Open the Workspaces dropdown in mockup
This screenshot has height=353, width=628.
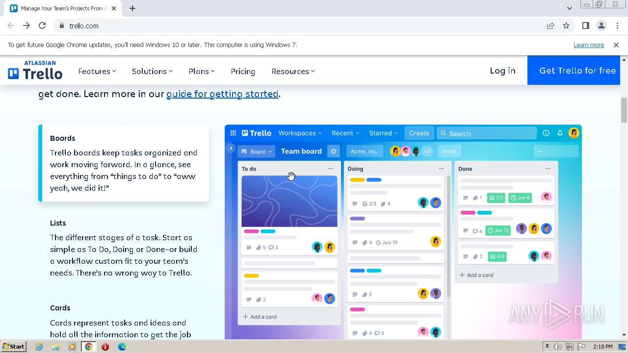300,133
